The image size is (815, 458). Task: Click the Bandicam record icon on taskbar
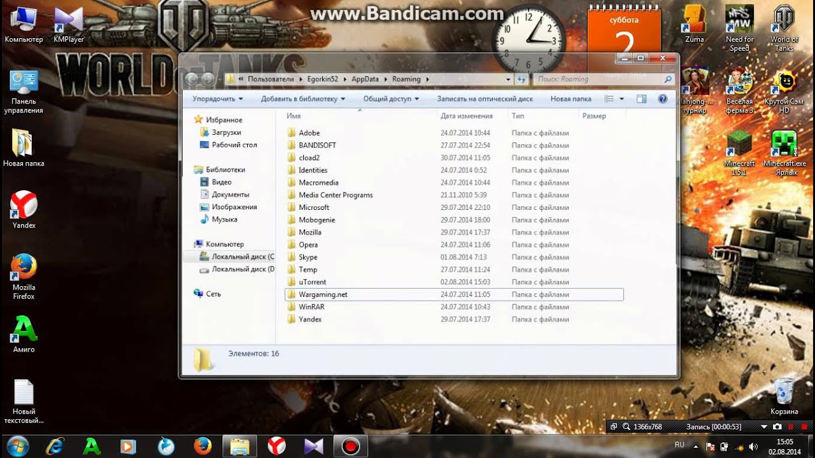pos(351,446)
